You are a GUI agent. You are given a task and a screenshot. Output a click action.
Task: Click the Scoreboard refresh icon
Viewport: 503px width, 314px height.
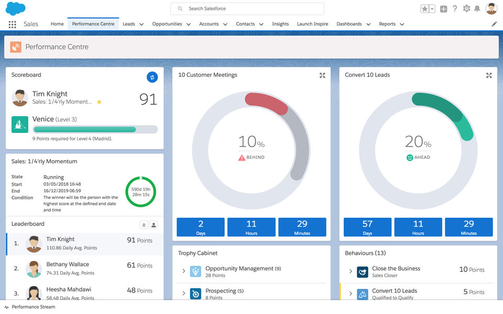click(x=152, y=77)
